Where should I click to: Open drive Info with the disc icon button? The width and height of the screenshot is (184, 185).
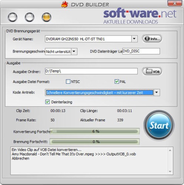(x=152, y=39)
